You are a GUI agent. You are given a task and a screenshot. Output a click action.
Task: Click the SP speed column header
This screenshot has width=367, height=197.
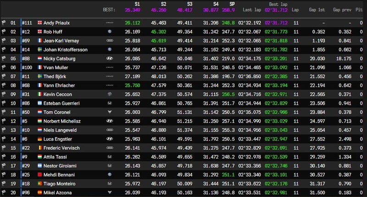coord(232,4)
